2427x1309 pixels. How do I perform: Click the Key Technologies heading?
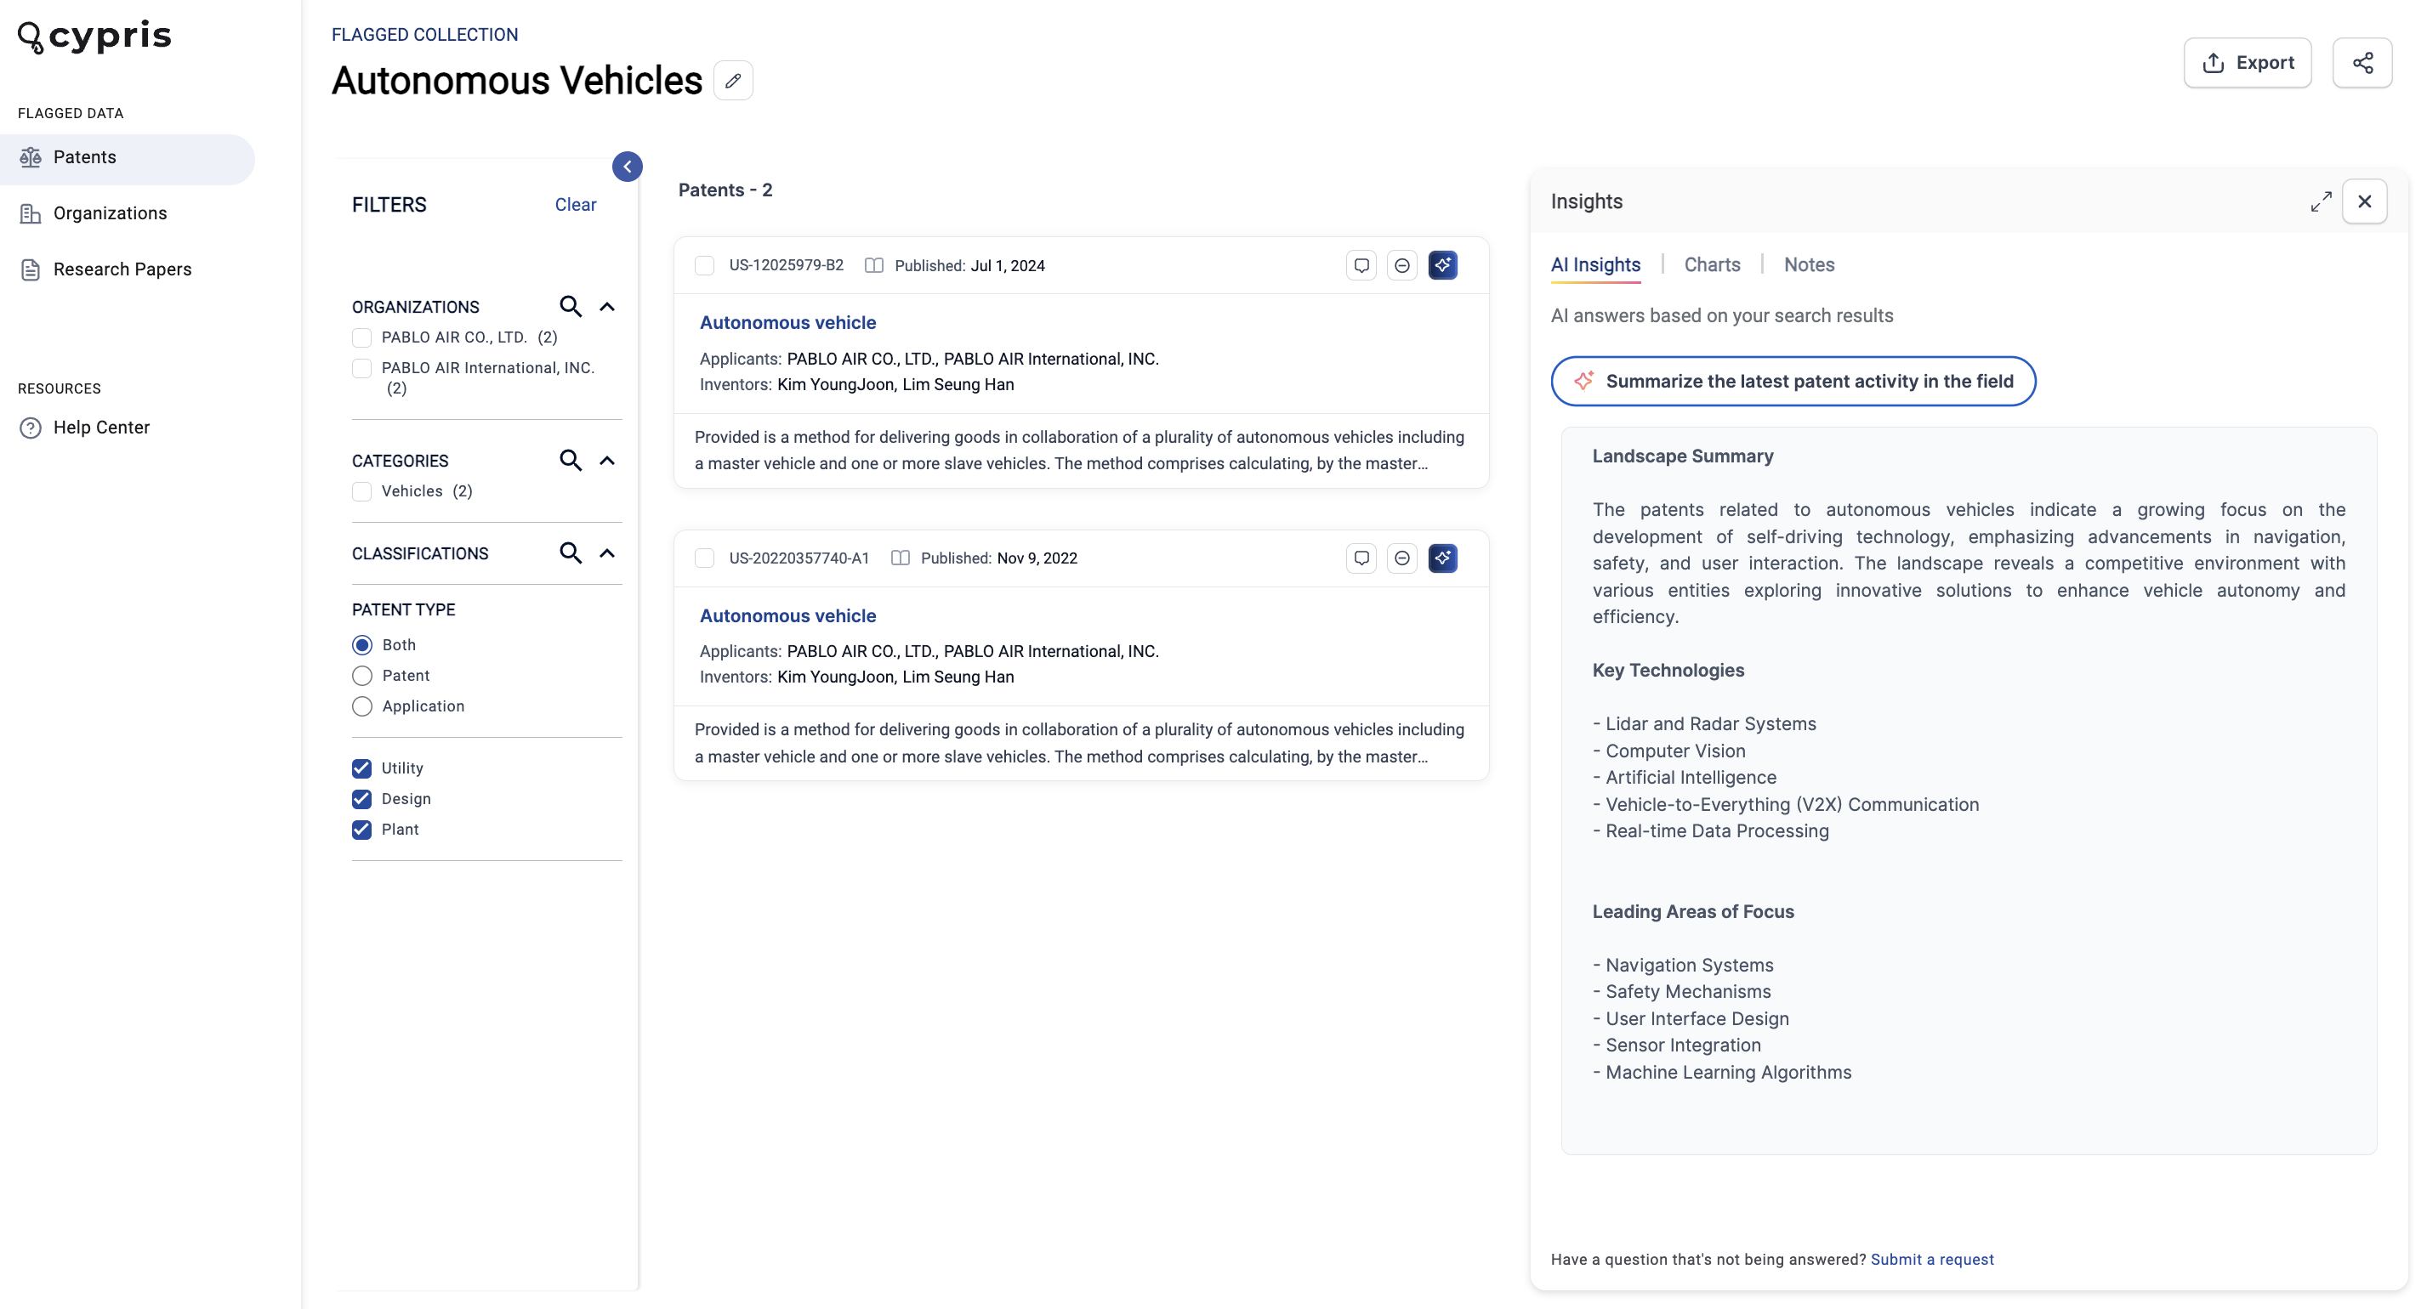pos(1668,671)
